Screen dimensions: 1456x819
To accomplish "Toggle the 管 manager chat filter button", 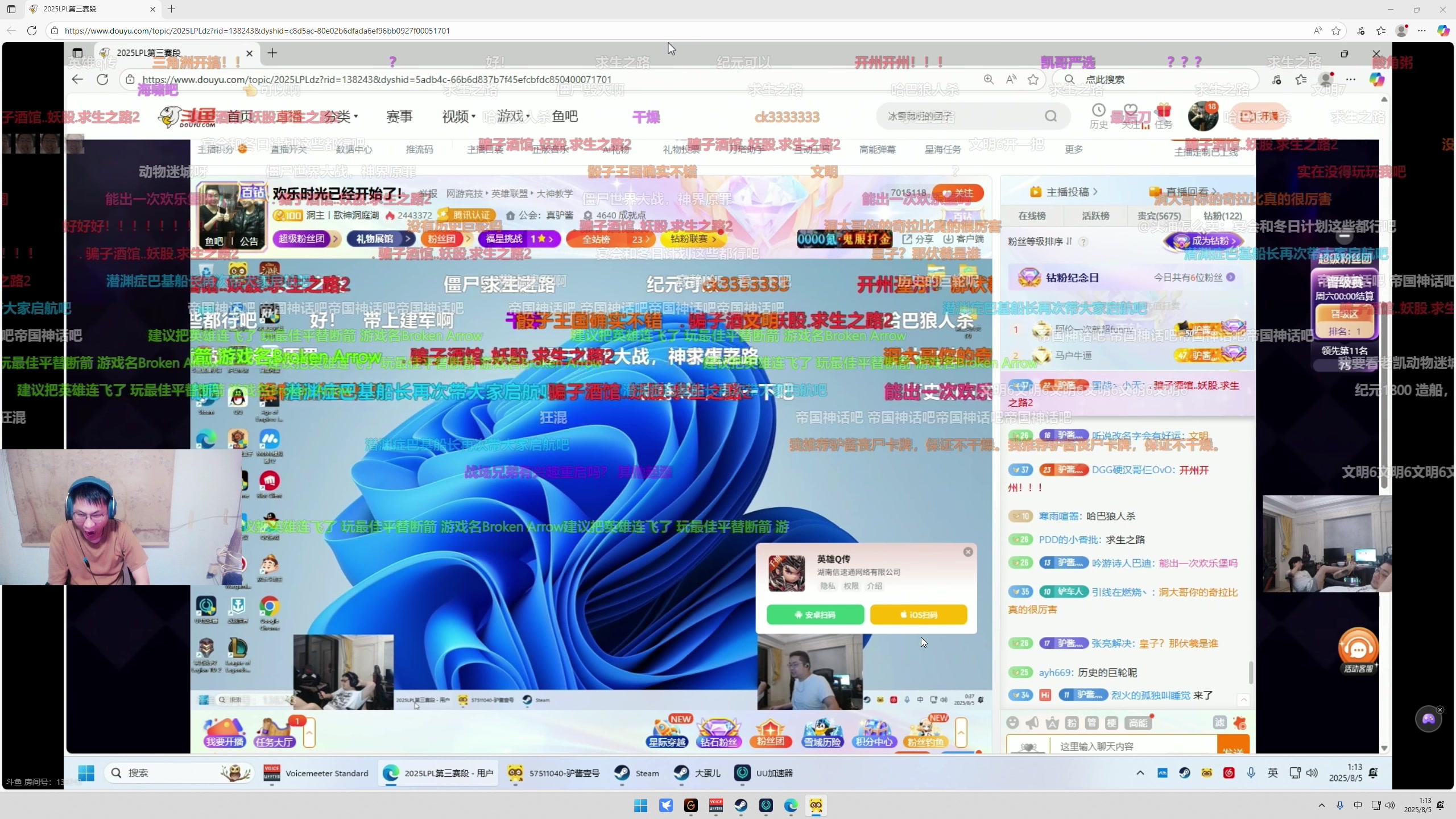I will point(1091,722).
